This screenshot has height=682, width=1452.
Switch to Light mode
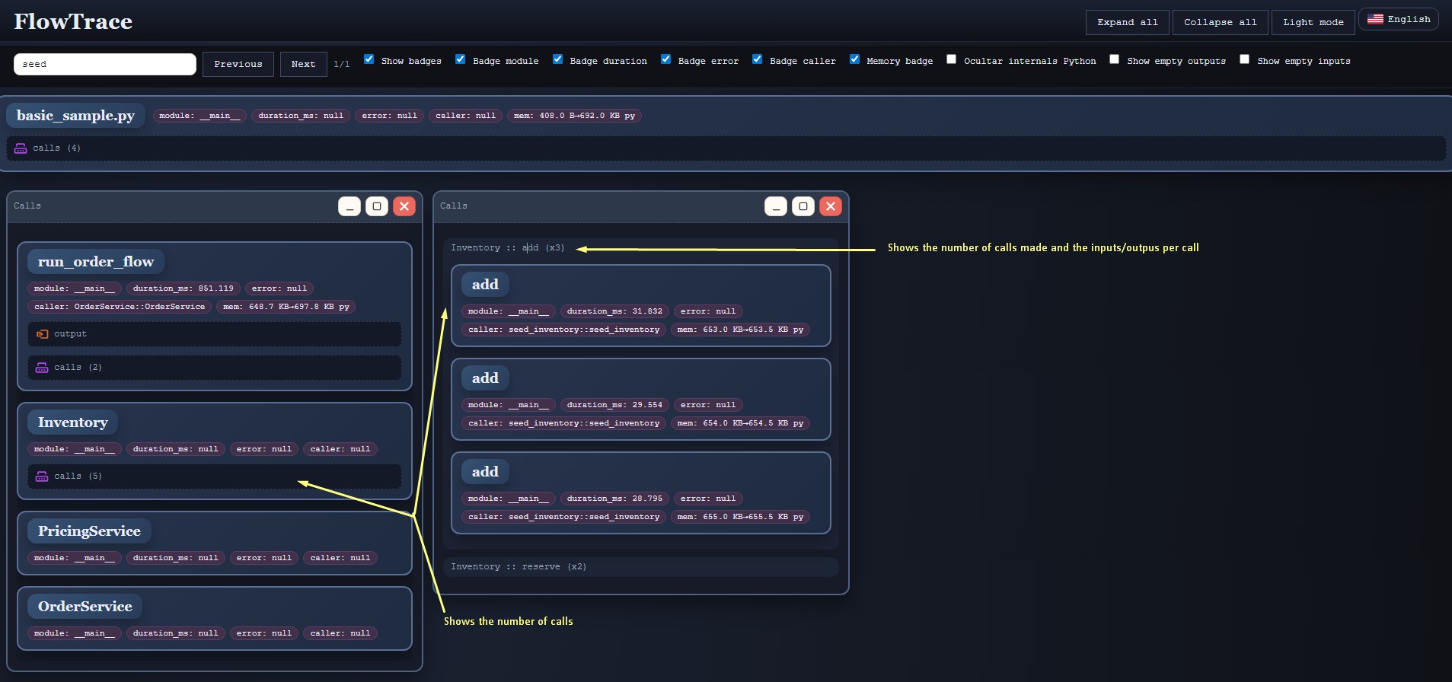[1313, 22]
